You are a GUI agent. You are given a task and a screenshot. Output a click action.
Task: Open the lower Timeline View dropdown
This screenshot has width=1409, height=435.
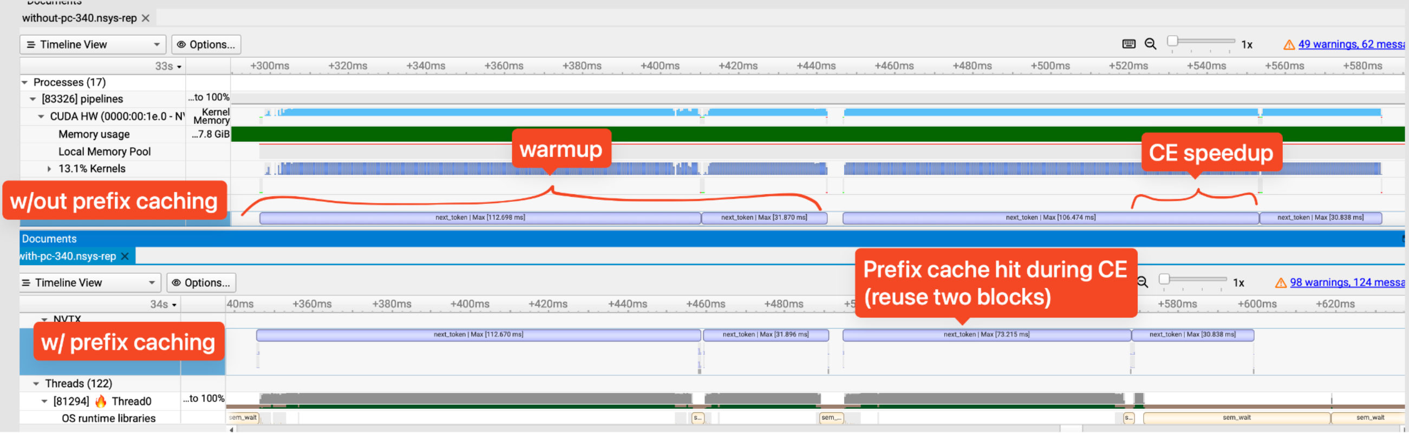pos(90,283)
